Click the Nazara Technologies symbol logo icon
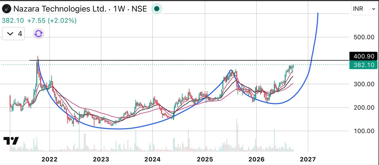 [x=7, y=9]
